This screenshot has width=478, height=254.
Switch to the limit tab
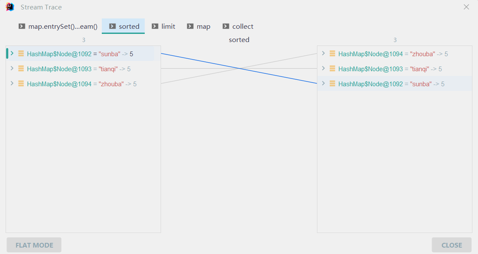click(x=163, y=27)
